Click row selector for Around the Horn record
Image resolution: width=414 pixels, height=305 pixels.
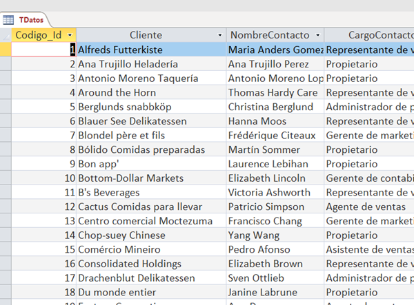[x=6, y=93]
